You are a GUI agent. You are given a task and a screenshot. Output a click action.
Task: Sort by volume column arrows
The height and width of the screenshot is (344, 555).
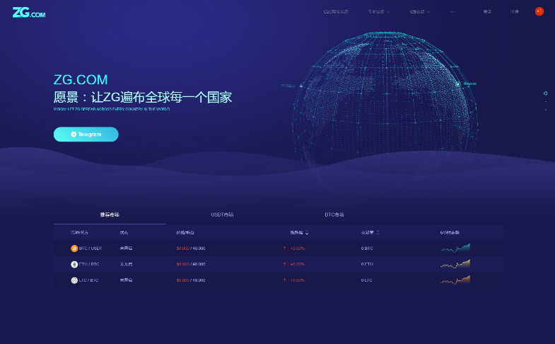tap(378, 232)
